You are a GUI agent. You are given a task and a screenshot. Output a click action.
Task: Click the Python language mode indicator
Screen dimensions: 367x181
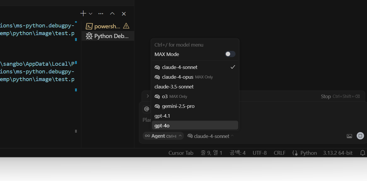pos(308,153)
